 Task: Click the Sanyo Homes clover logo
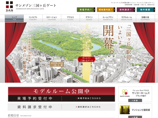(x=125, y=93)
